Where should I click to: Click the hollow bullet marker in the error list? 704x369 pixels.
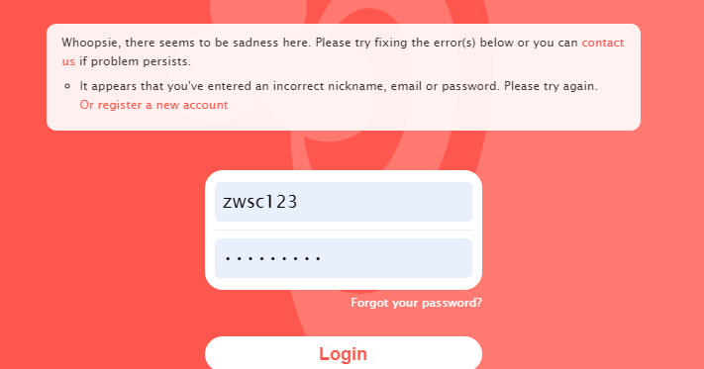coord(67,86)
